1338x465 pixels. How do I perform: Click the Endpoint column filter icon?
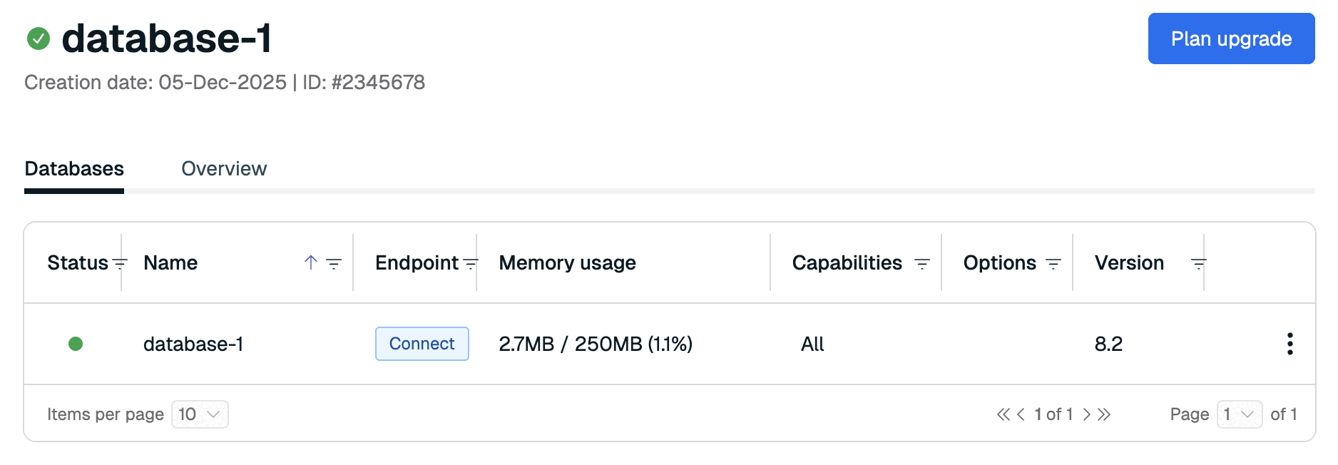click(471, 264)
